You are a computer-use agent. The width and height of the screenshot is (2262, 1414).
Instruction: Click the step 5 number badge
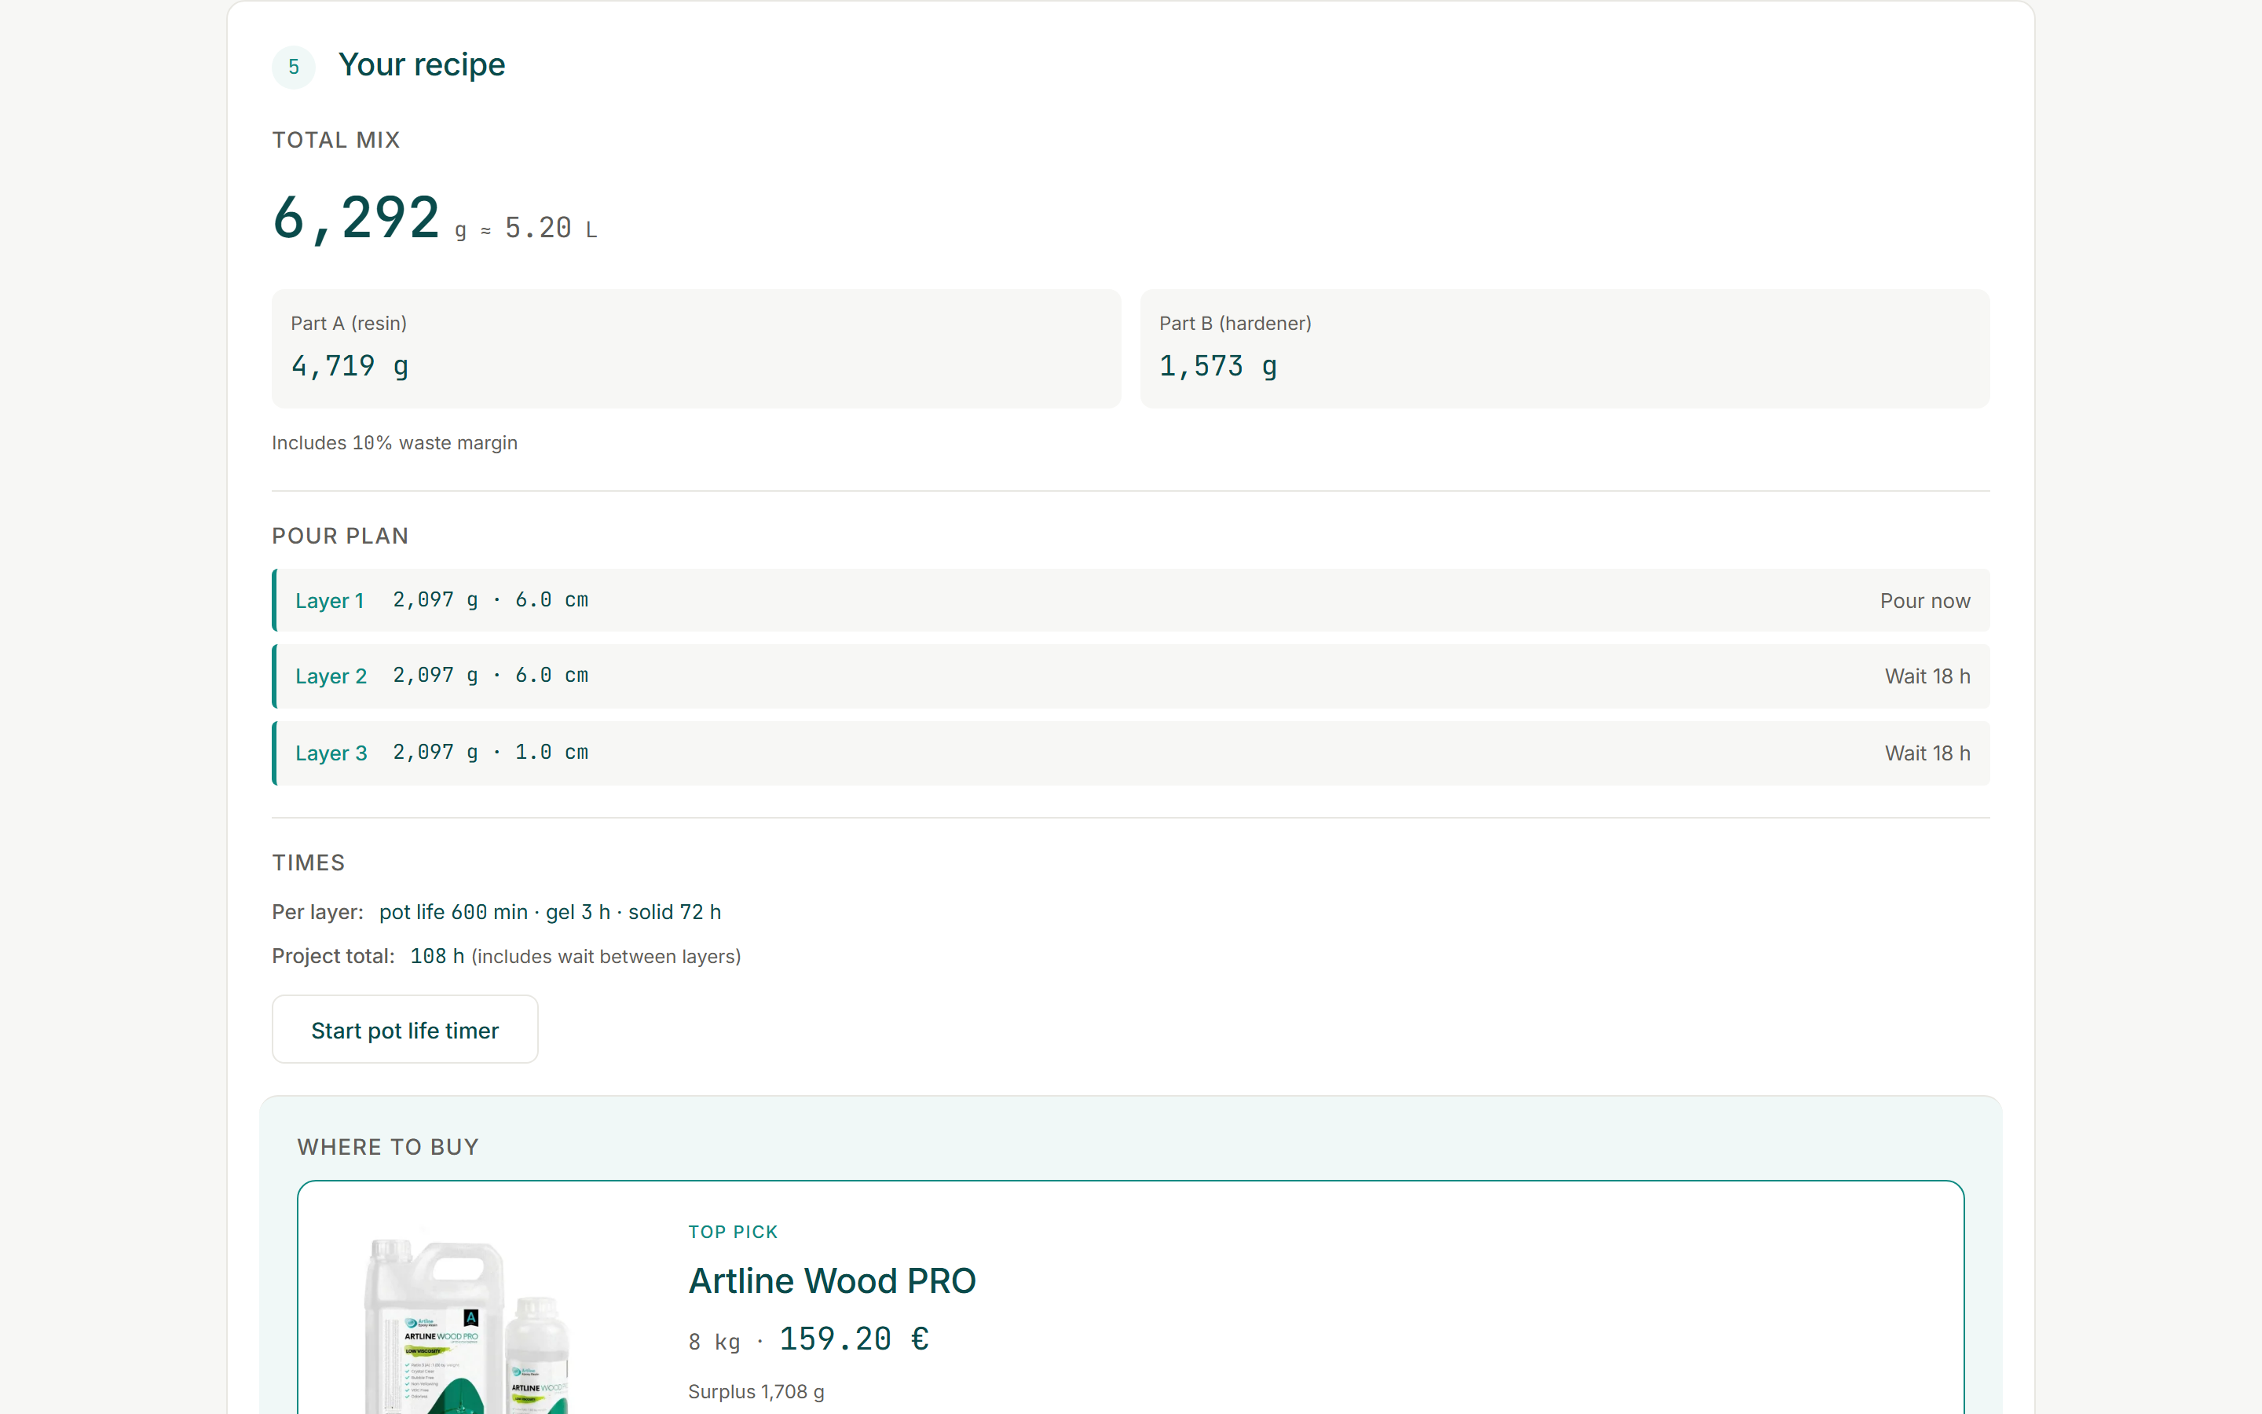294,67
